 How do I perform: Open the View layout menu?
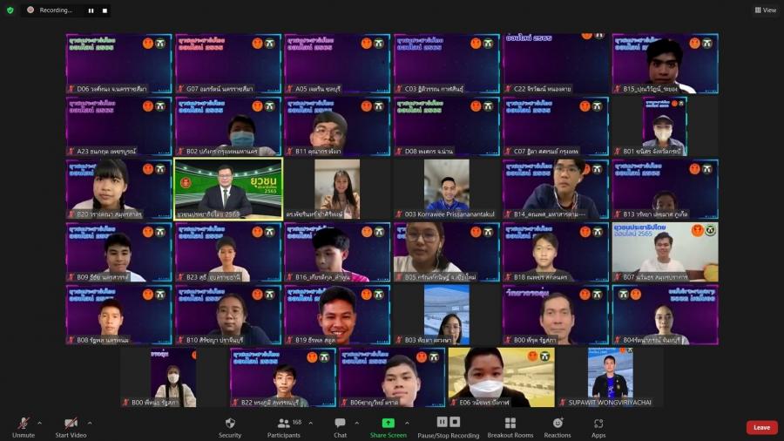point(765,10)
